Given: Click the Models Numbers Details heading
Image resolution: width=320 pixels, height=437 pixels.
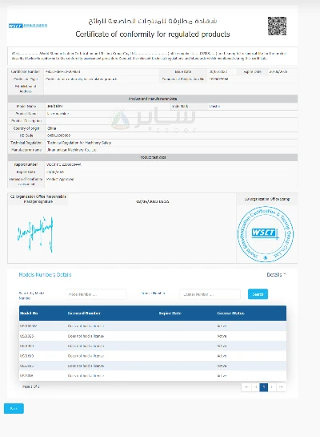Looking at the screenshot, I should click(x=45, y=274).
